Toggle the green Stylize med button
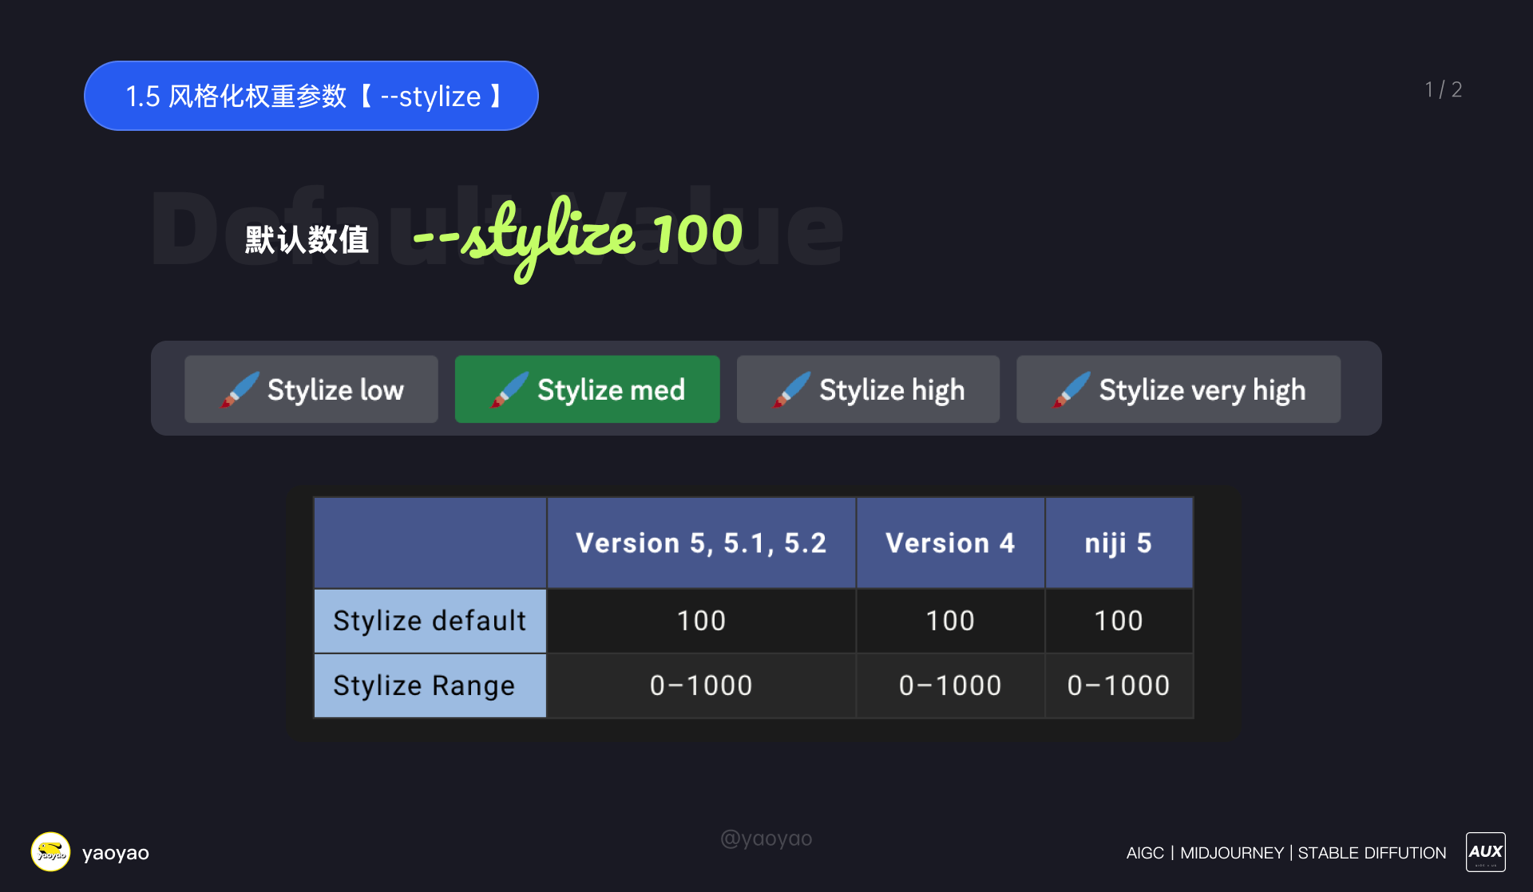The height and width of the screenshot is (892, 1533). (587, 389)
